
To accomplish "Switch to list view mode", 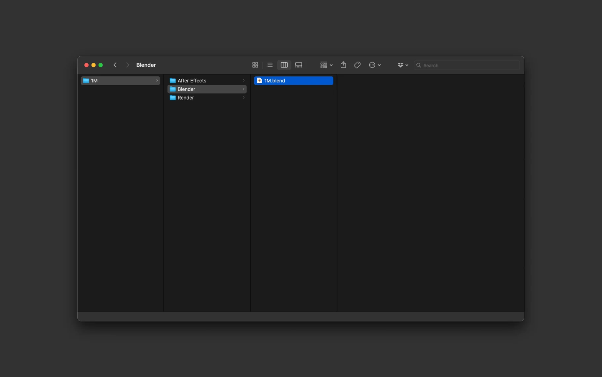I will pos(269,65).
